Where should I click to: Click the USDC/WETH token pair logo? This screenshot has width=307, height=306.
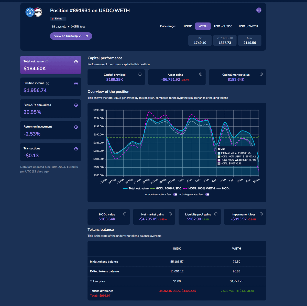(34, 12)
